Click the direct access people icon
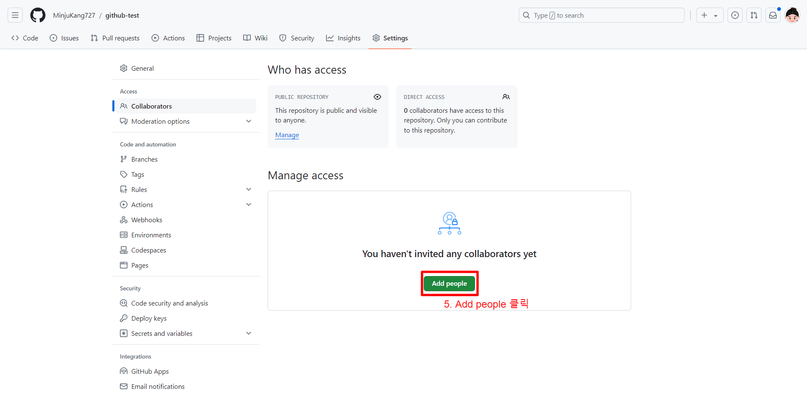Viewport: 807px width, 396px height. 506,97
